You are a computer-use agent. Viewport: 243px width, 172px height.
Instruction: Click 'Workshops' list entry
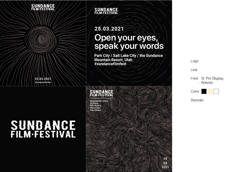pyautogui.click(x=95, y=108)
